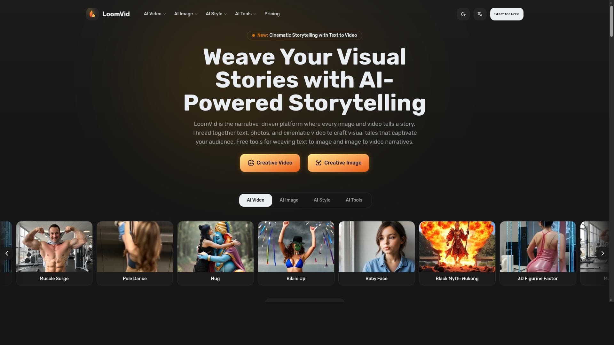The width and height of the screenshot is (614, 345).
Task: Click the Start for Free button
Action: [x=507, y=14]
